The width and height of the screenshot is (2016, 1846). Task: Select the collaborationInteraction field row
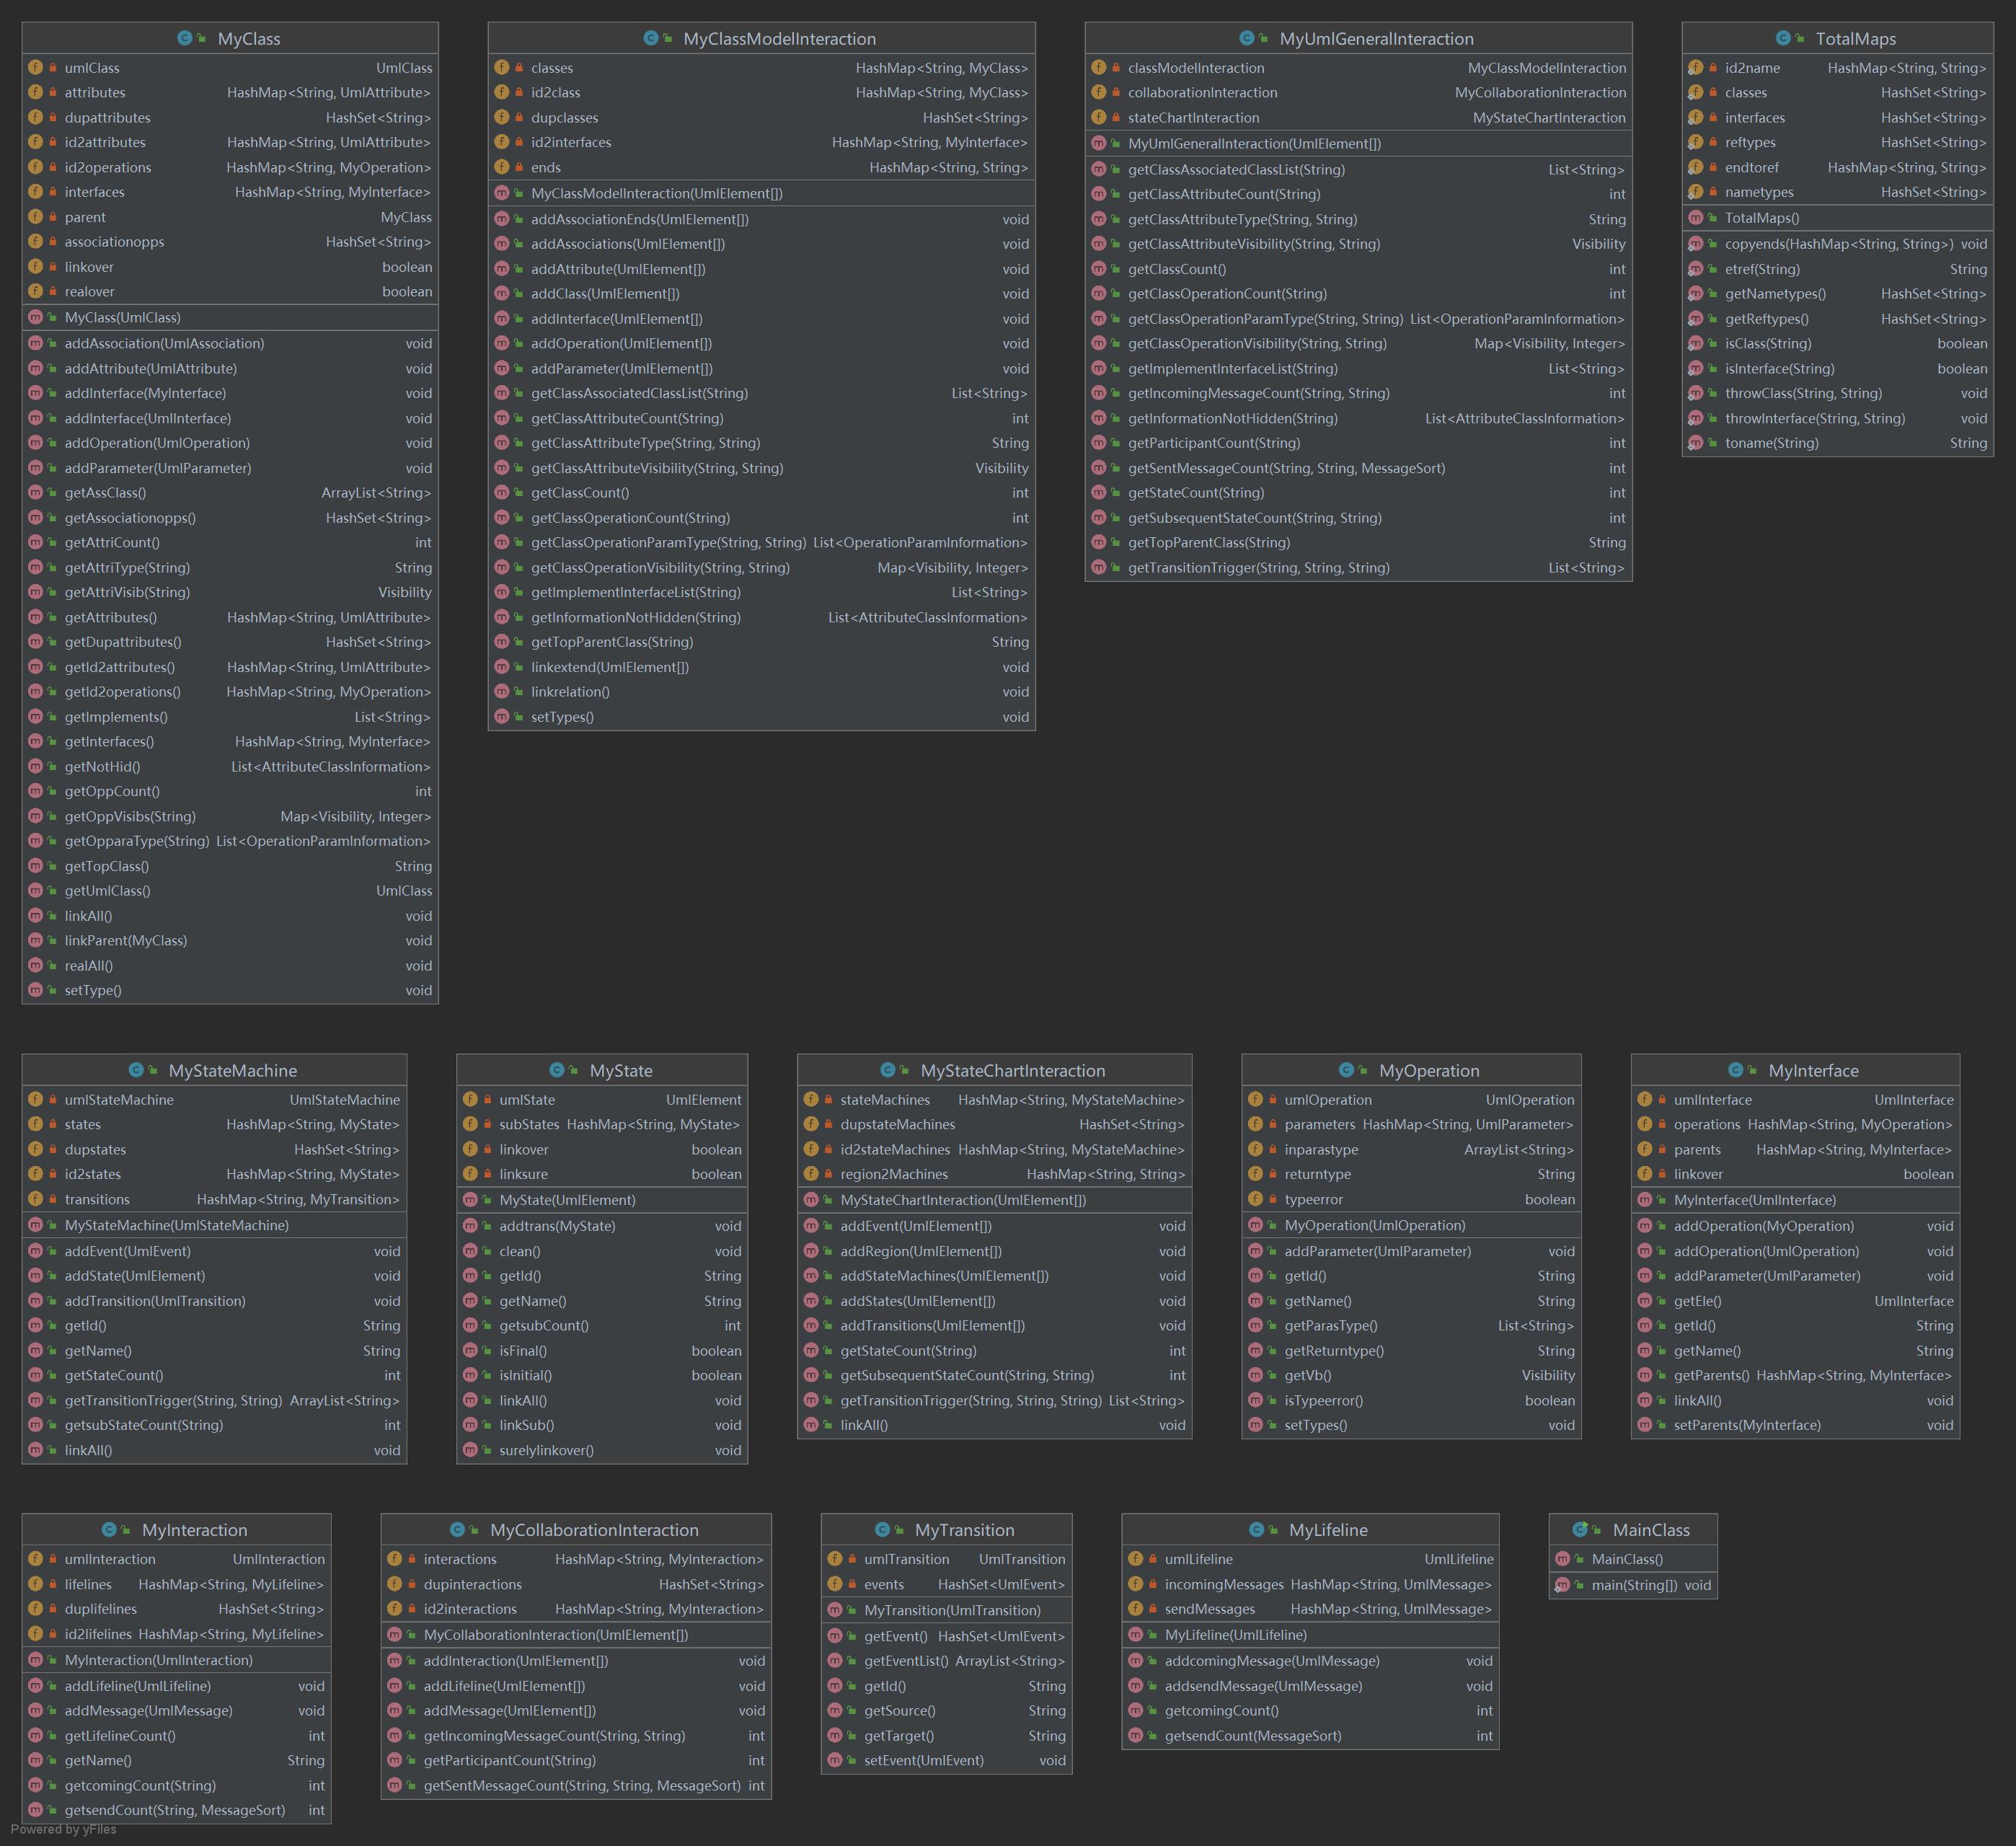1358,92
